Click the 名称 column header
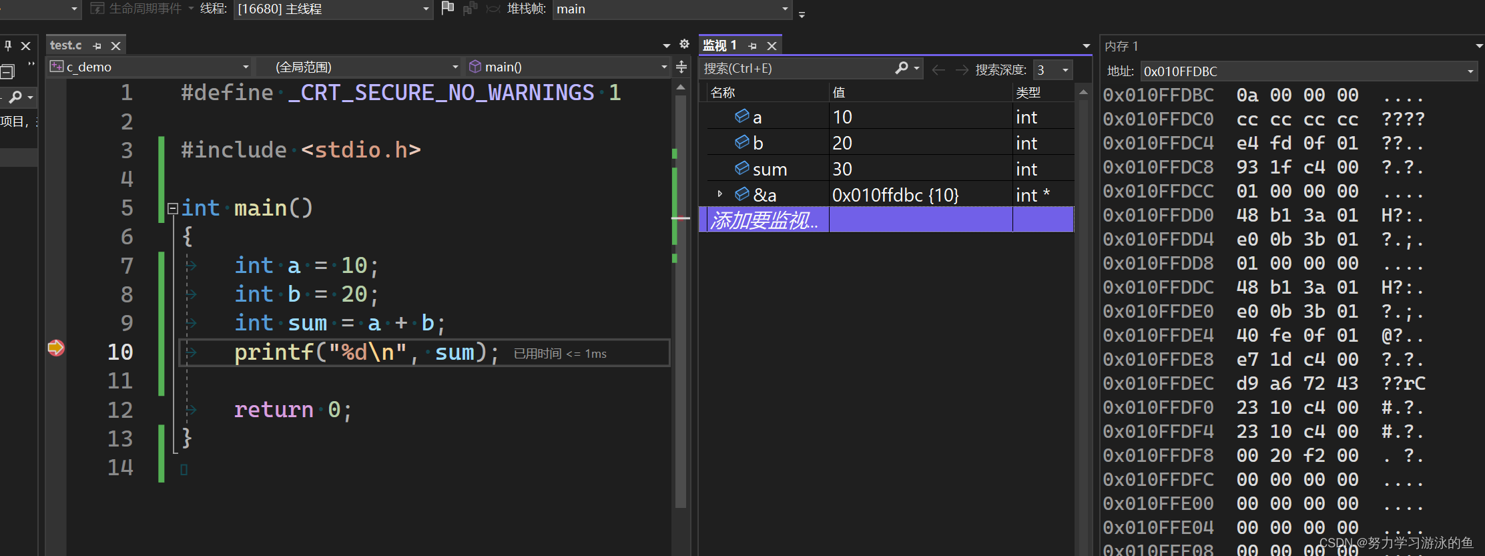This screenshot has width=1485, height=556. [x=768, y=93]
